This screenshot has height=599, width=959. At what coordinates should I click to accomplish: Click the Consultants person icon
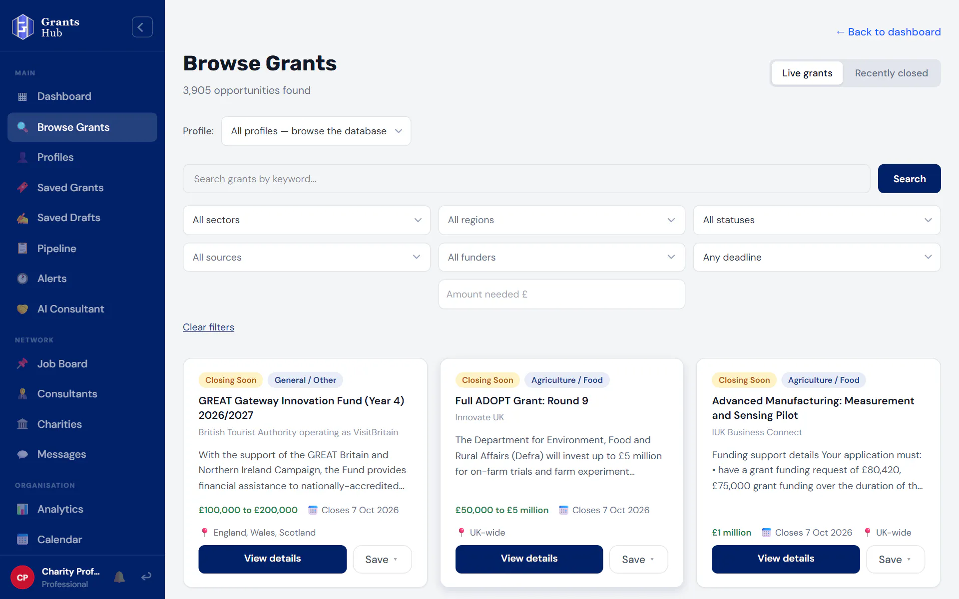(x=22, y=394)
